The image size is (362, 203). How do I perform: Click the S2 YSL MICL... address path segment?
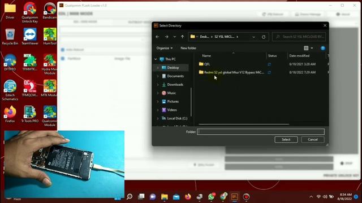point(224,37)
